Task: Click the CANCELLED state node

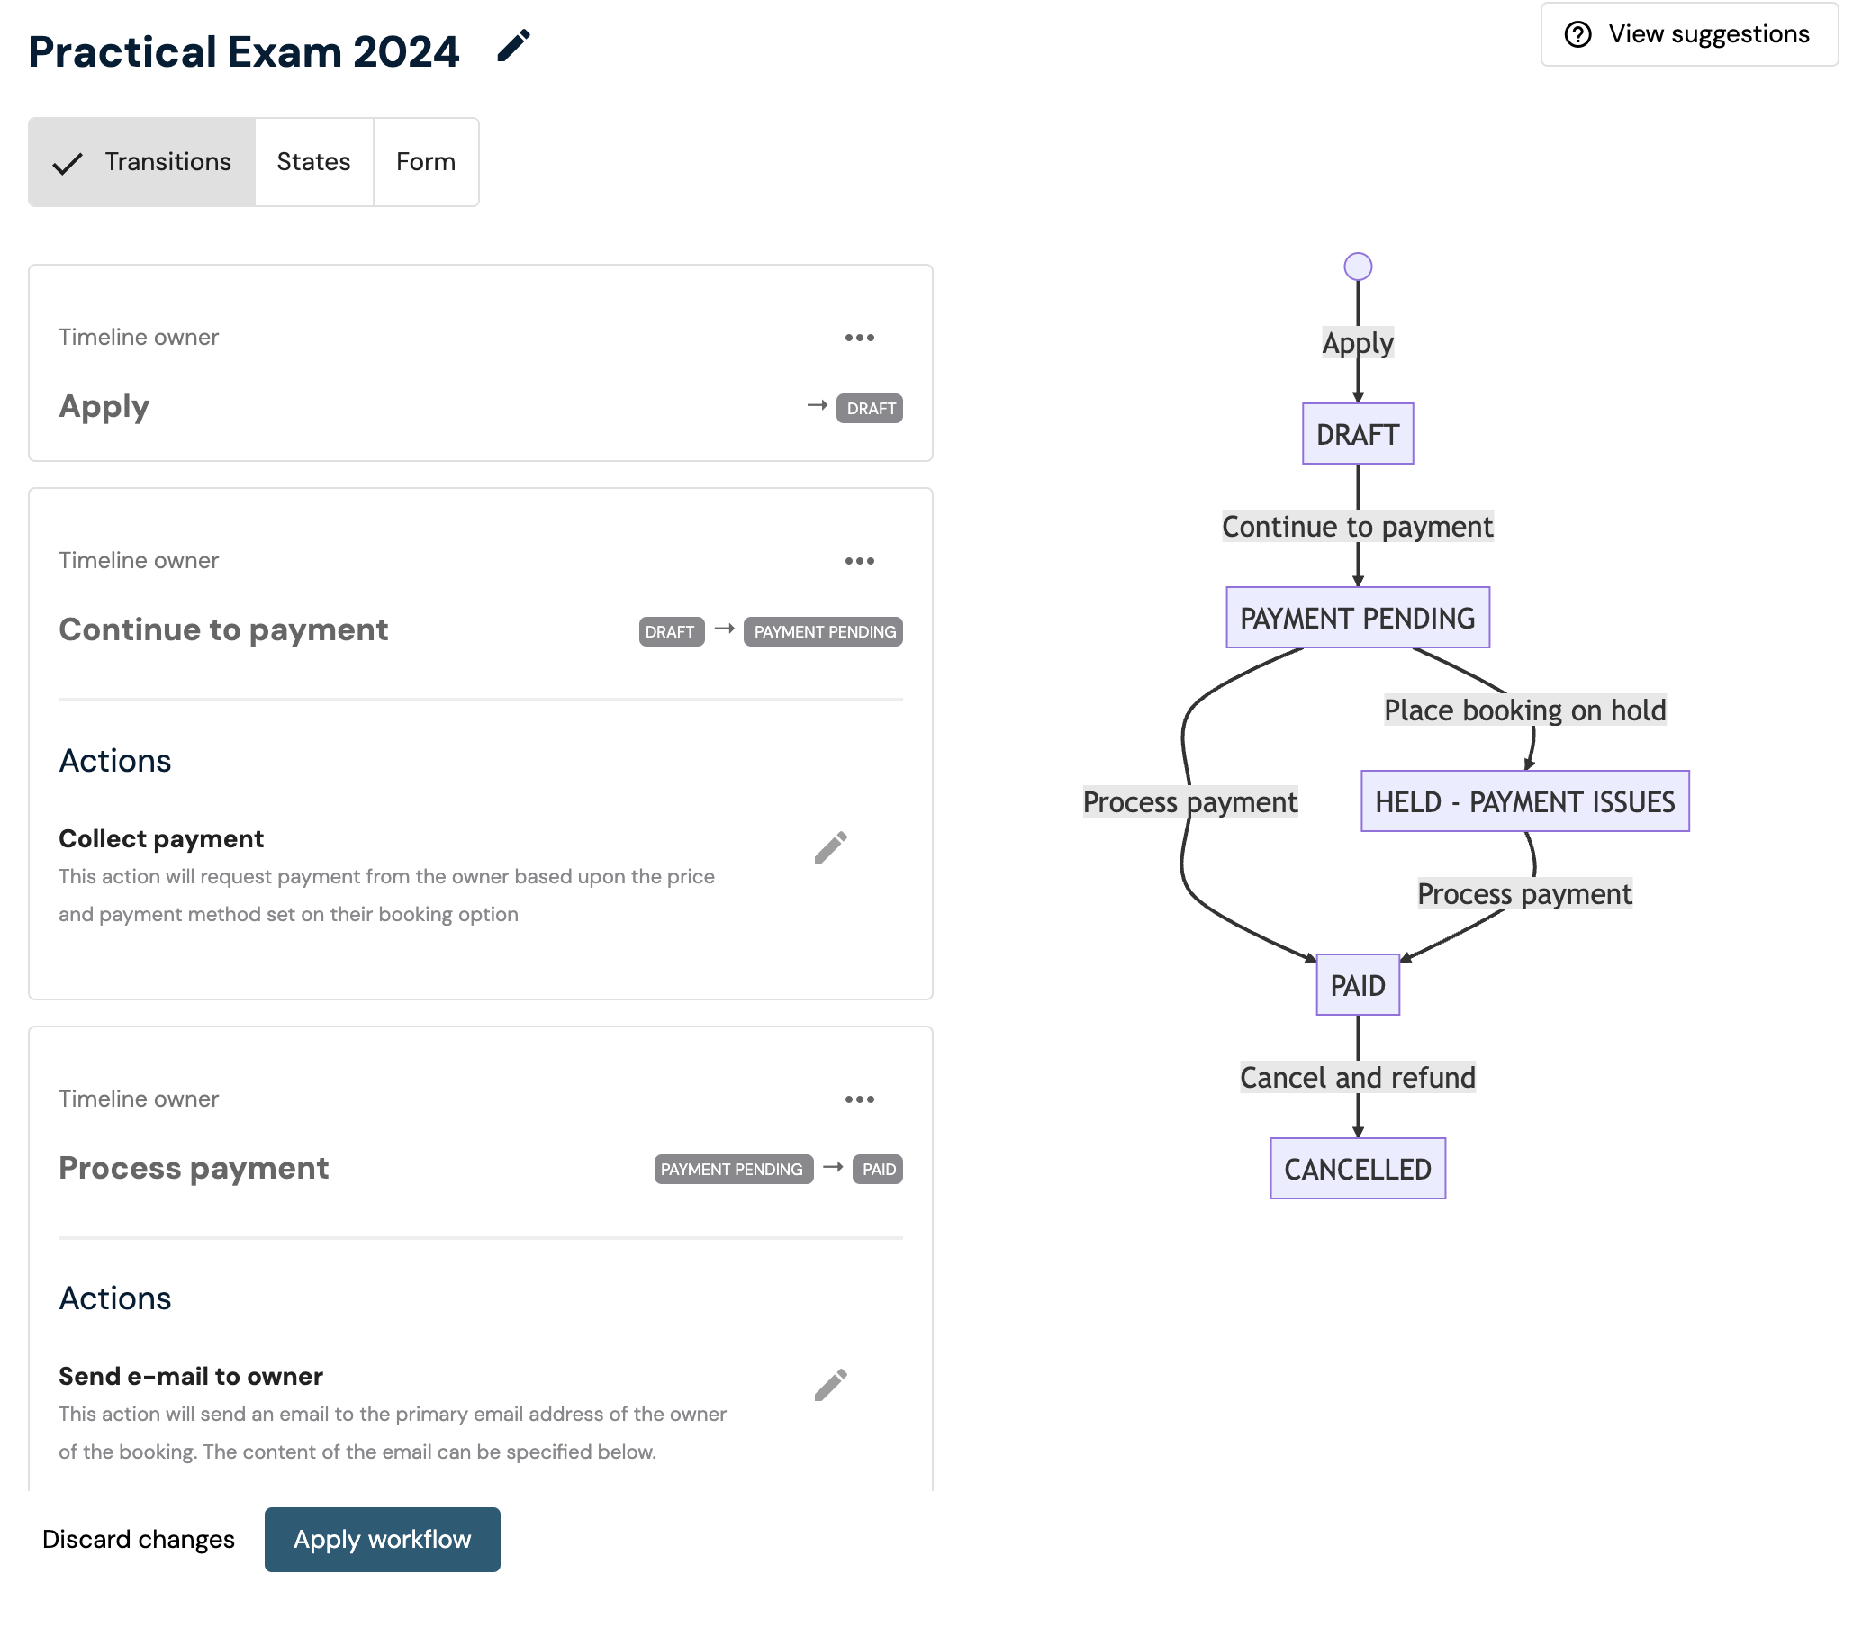Action: [1358, 1168]
